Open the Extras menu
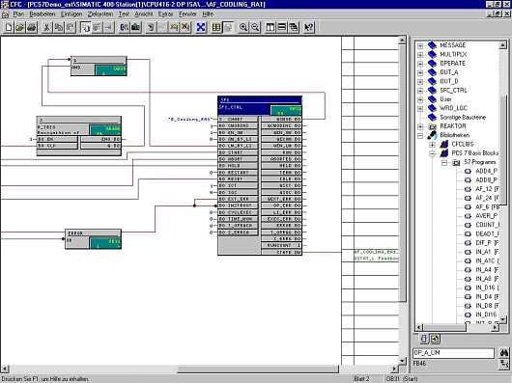 165,14
